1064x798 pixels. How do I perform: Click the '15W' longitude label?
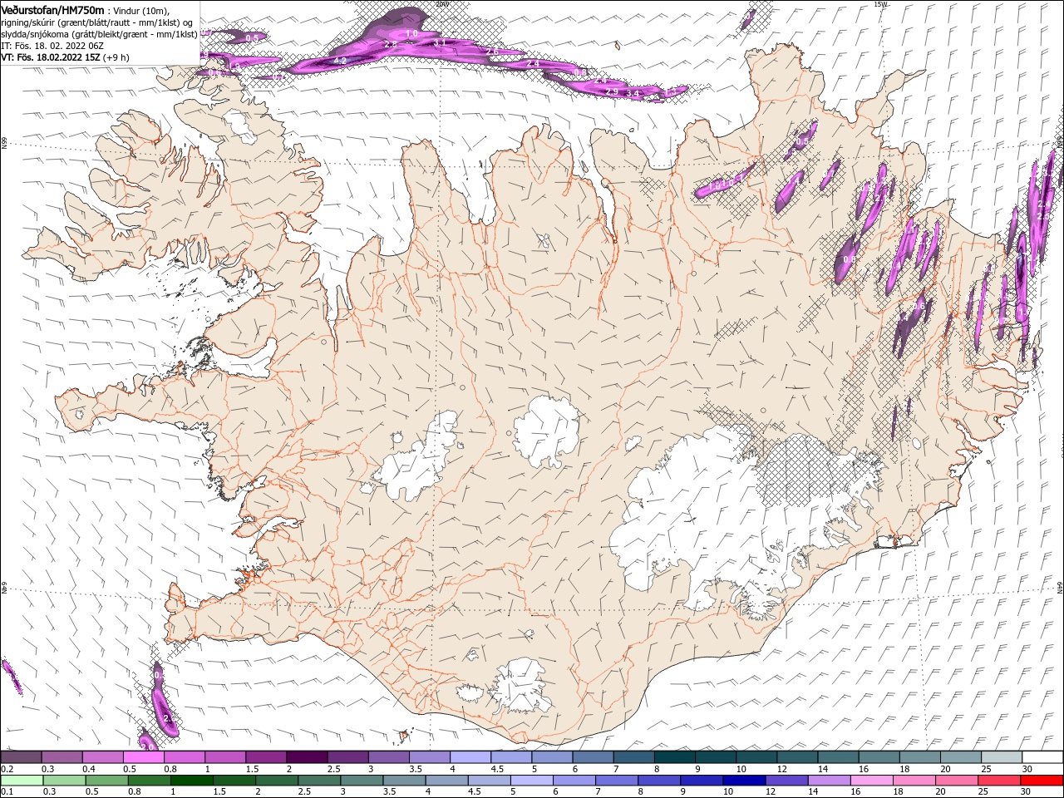click(881, 4)
